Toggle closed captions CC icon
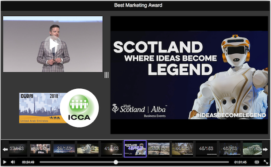Screen dimensions: 271x167 click(x=257, y=162)
